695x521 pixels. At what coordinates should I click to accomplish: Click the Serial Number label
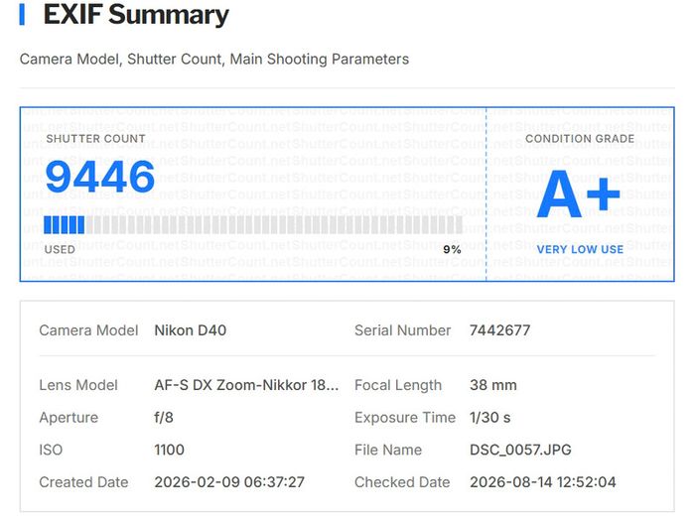tap(402, 330)
